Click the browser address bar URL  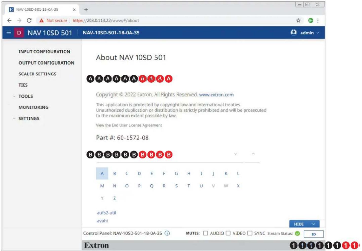tap(106, 20)
